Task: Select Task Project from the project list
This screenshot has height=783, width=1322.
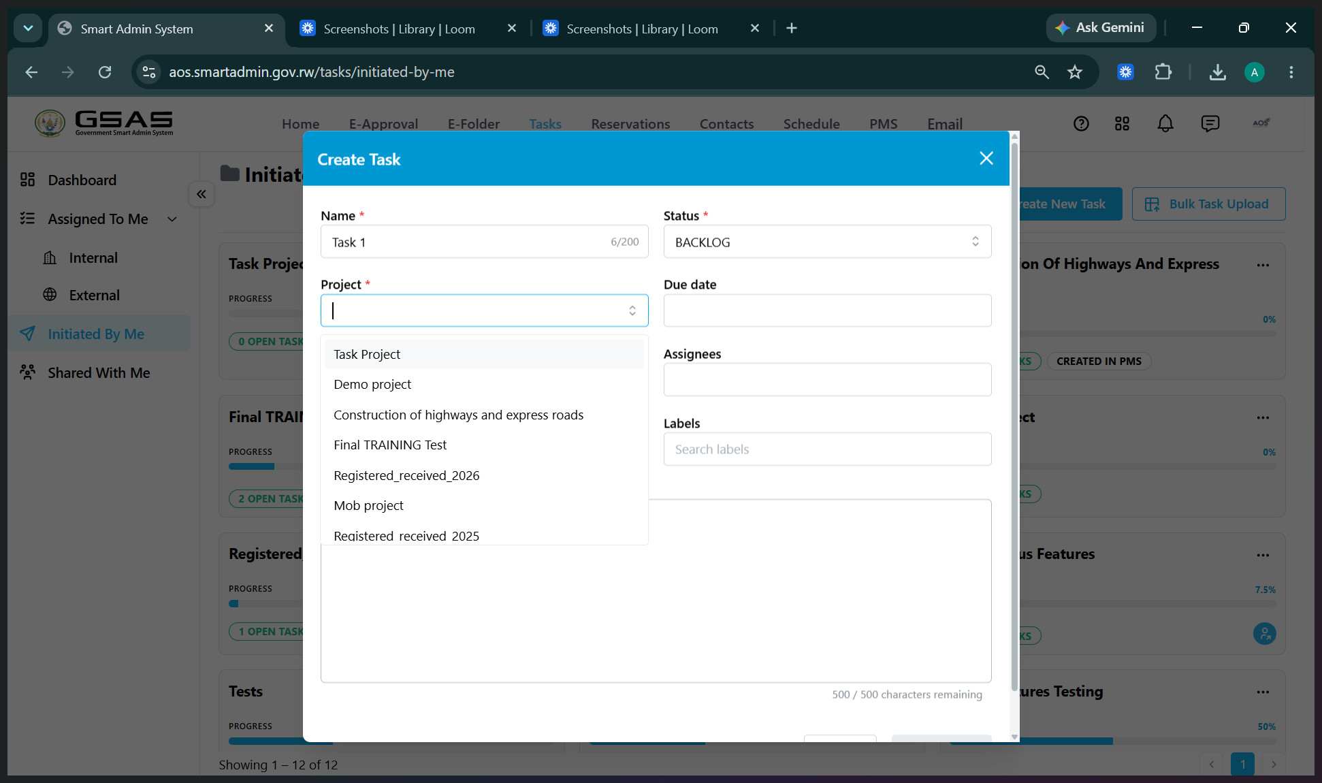Action: (484, 354)
